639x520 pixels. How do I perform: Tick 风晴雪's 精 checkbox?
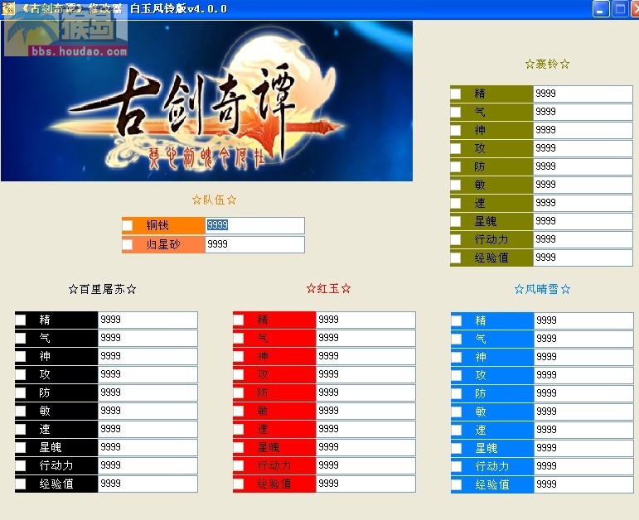[457, 321]
